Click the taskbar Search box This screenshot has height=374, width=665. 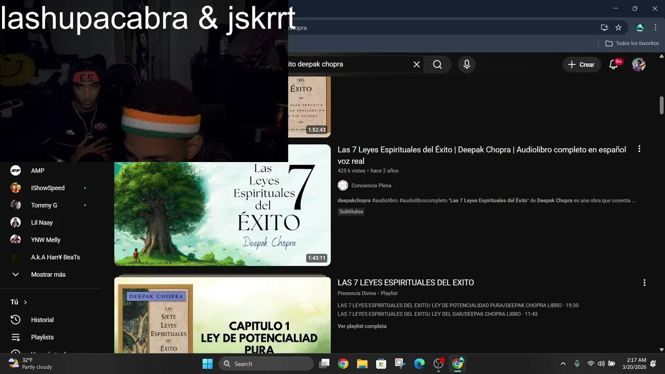click(x=266, y=364)
